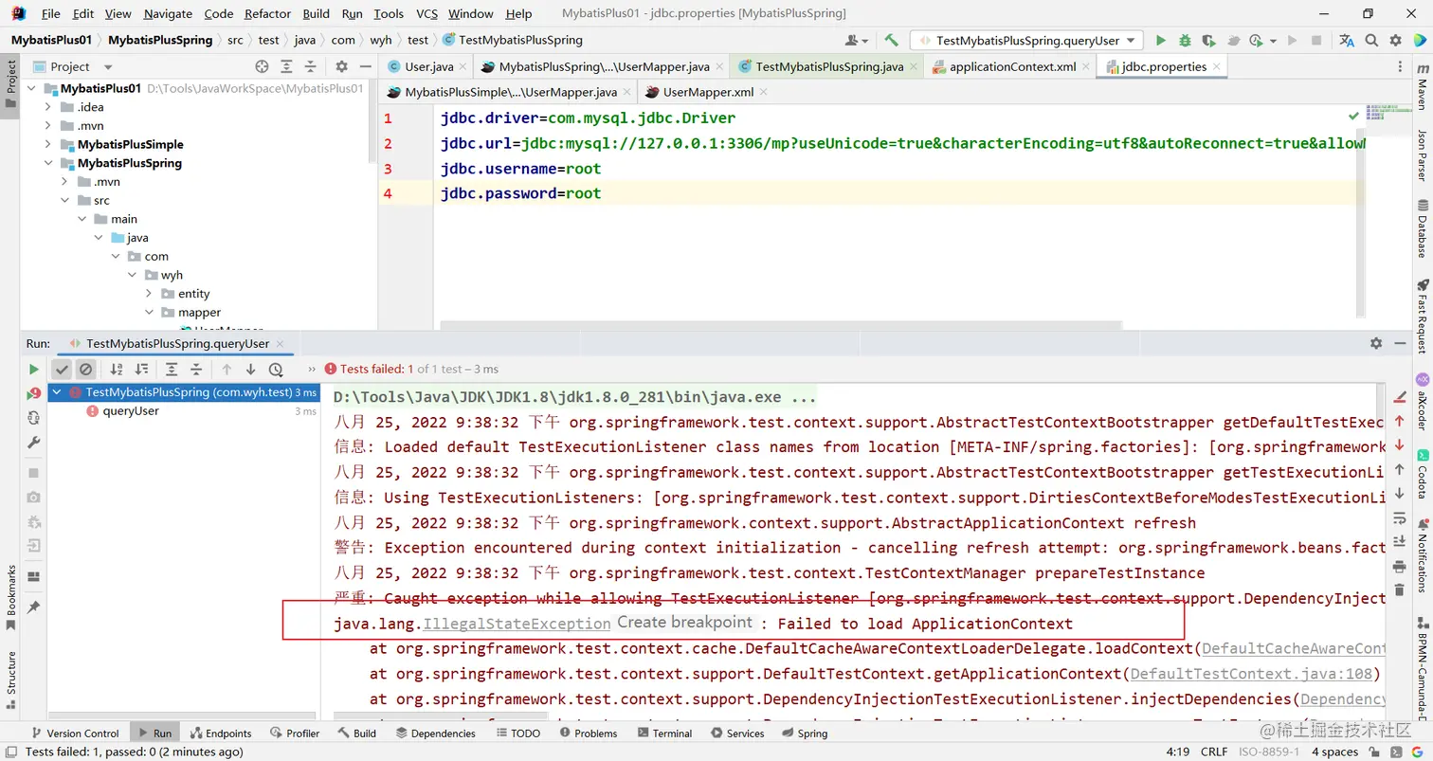Jump to next failed test arrow
The width and height of the screenshot is (1433, 761).
click(x=251, y=370)
